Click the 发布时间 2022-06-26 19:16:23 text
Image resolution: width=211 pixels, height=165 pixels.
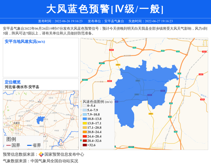tap(60, 21)
